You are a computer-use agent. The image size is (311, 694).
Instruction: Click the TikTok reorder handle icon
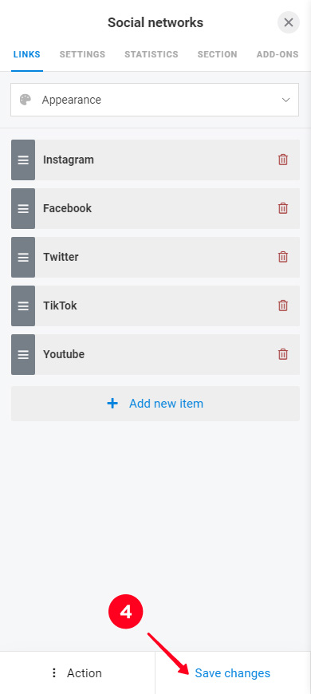tap(23, 306)
